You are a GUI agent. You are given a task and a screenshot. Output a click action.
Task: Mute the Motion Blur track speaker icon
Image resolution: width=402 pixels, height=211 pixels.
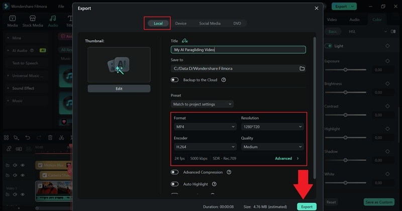15,165
